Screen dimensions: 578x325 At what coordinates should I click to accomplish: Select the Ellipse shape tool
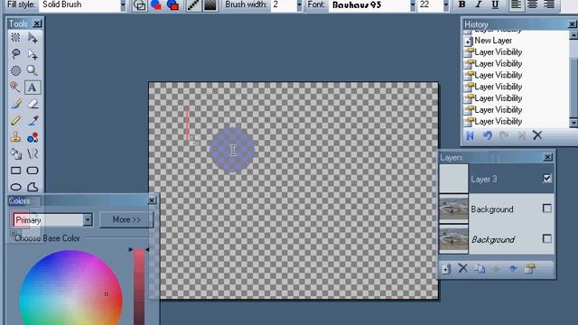15,187
